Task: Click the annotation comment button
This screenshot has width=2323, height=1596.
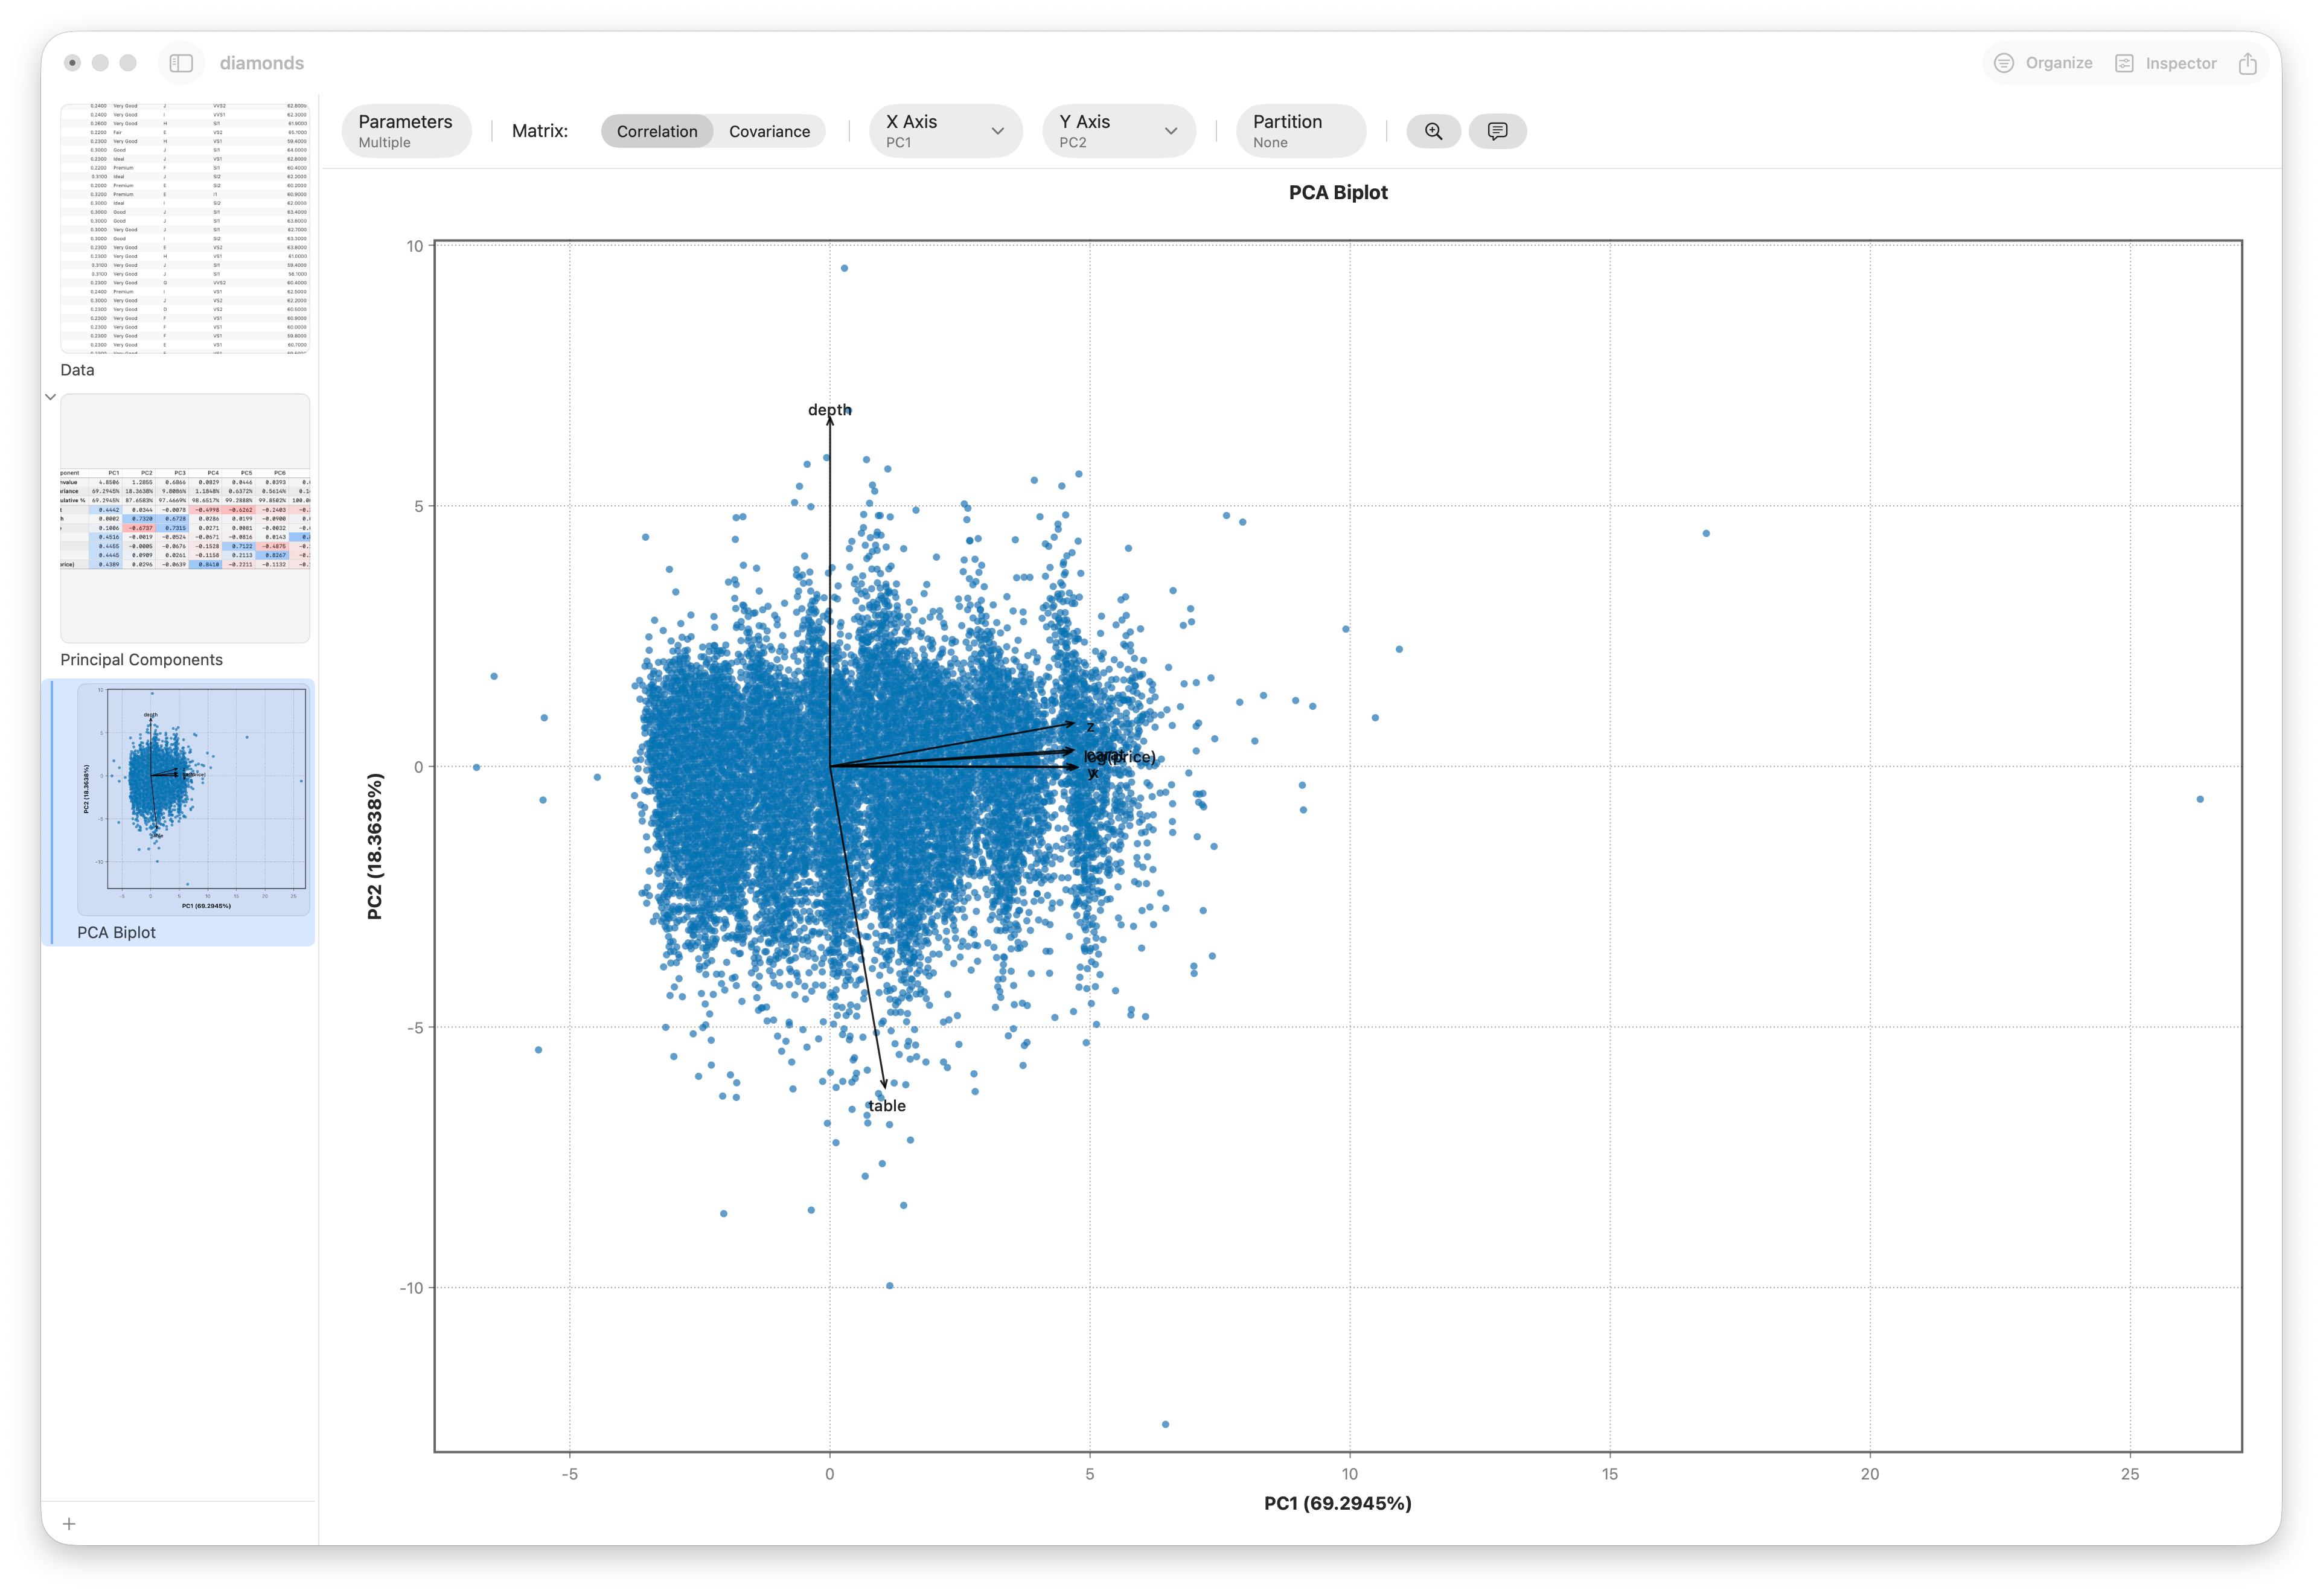Action: tap(1497, 131)
